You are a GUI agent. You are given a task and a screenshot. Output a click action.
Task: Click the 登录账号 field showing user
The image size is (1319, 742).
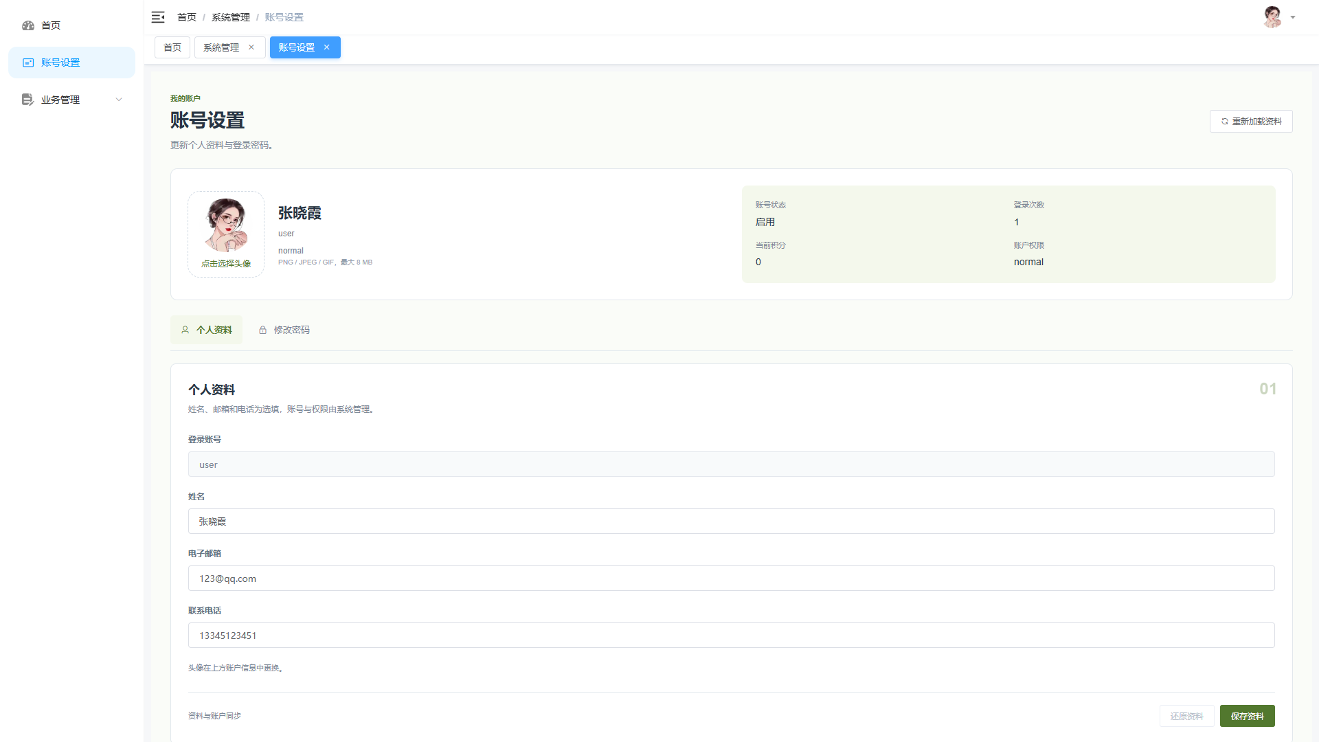tap(732, 464)
